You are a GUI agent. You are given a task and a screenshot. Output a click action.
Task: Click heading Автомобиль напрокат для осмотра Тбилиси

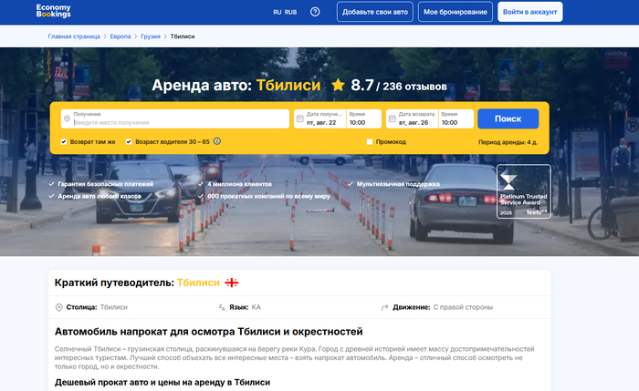coord(209,332)
